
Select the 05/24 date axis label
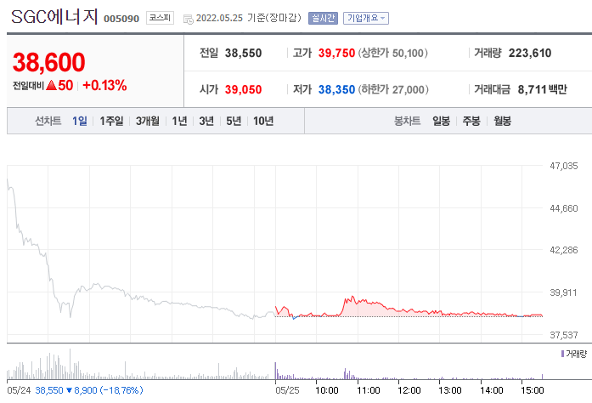point(19,390)
